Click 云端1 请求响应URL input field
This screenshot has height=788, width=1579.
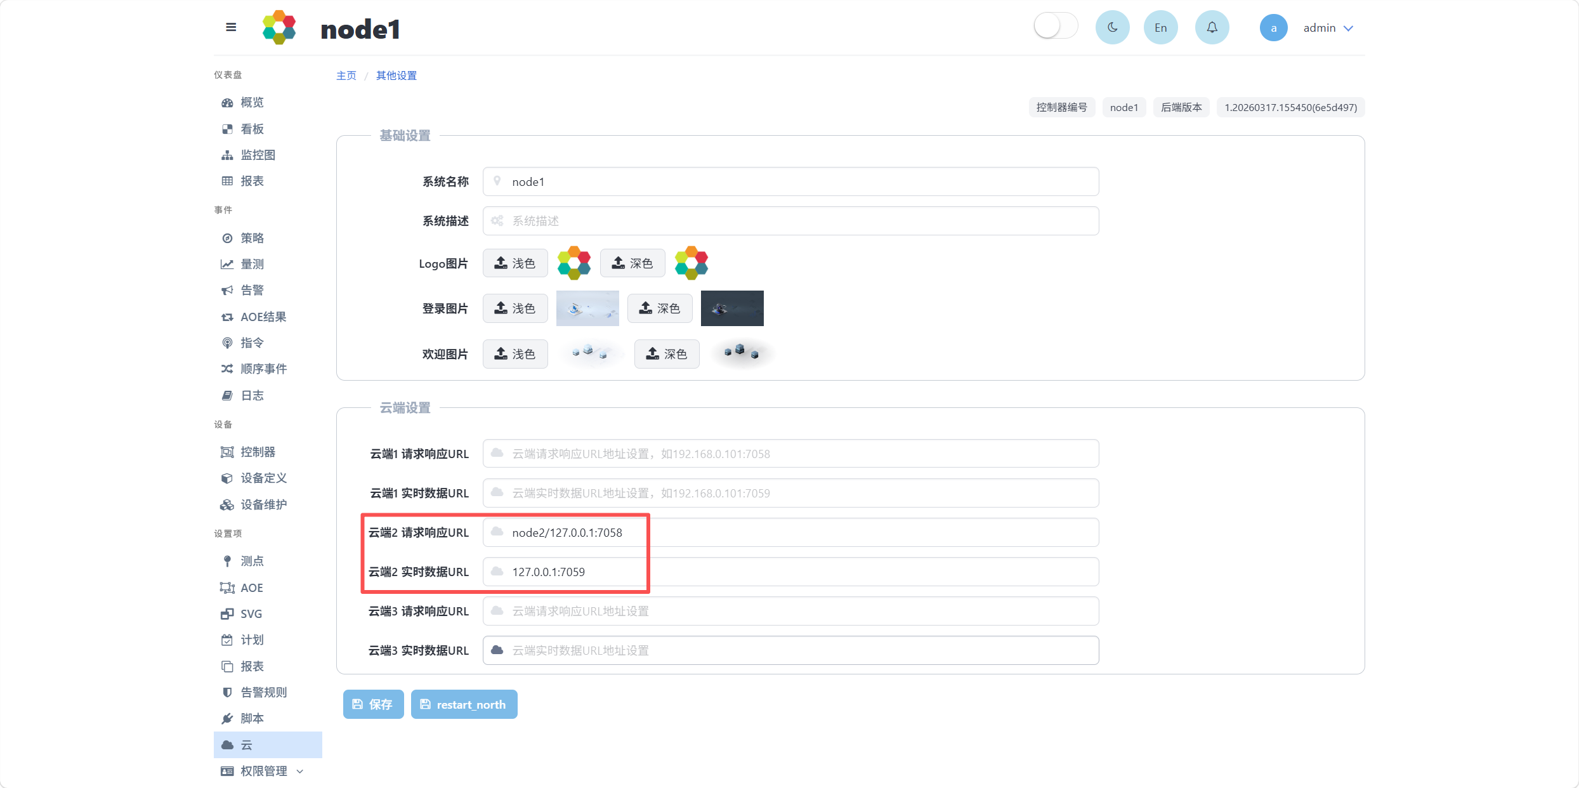click(x=790, y=454)
